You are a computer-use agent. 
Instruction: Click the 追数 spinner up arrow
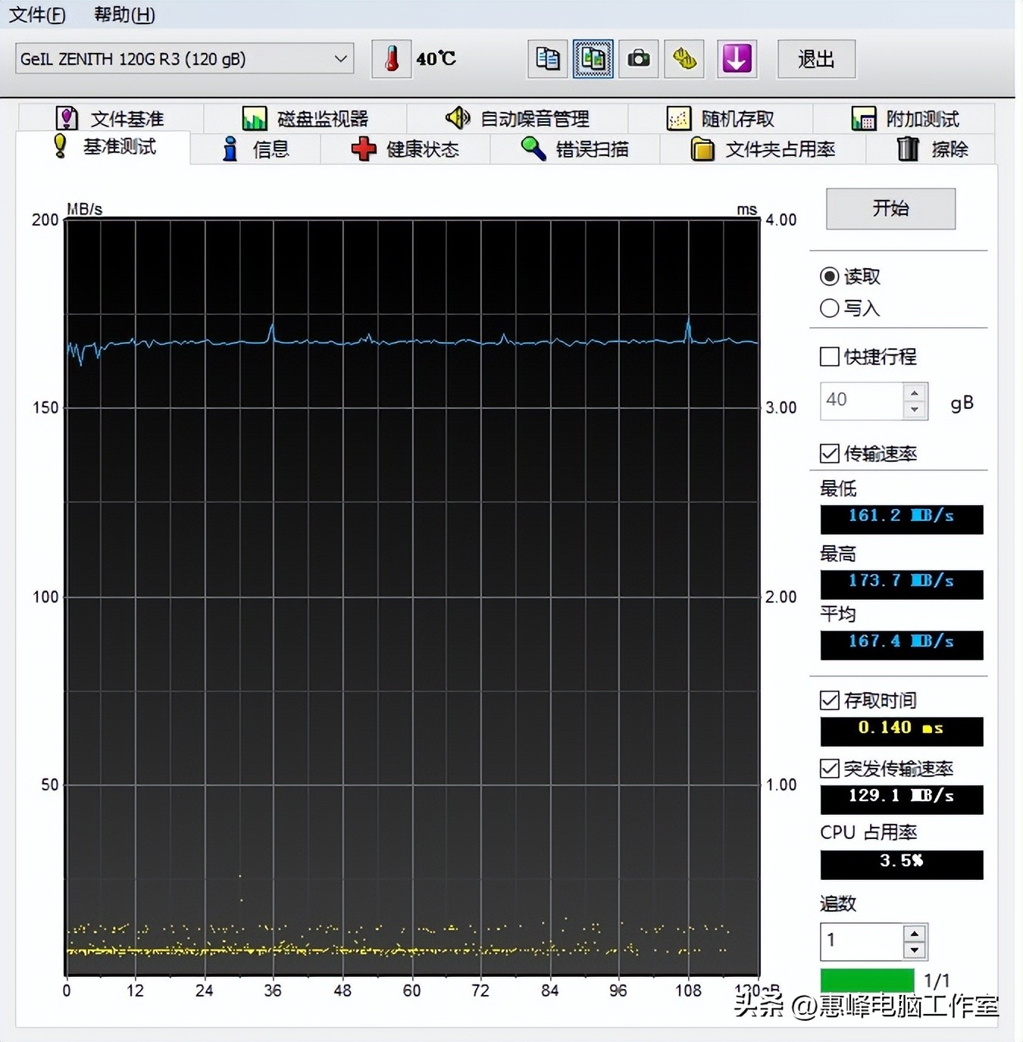pos(915,933)
